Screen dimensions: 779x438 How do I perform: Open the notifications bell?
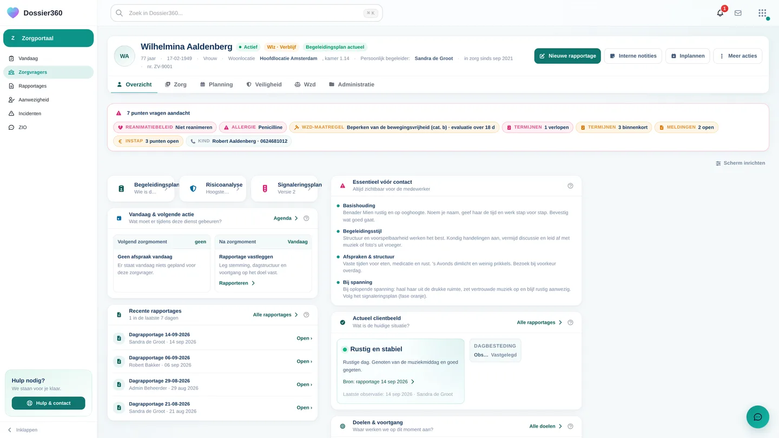tap(720, 13)
